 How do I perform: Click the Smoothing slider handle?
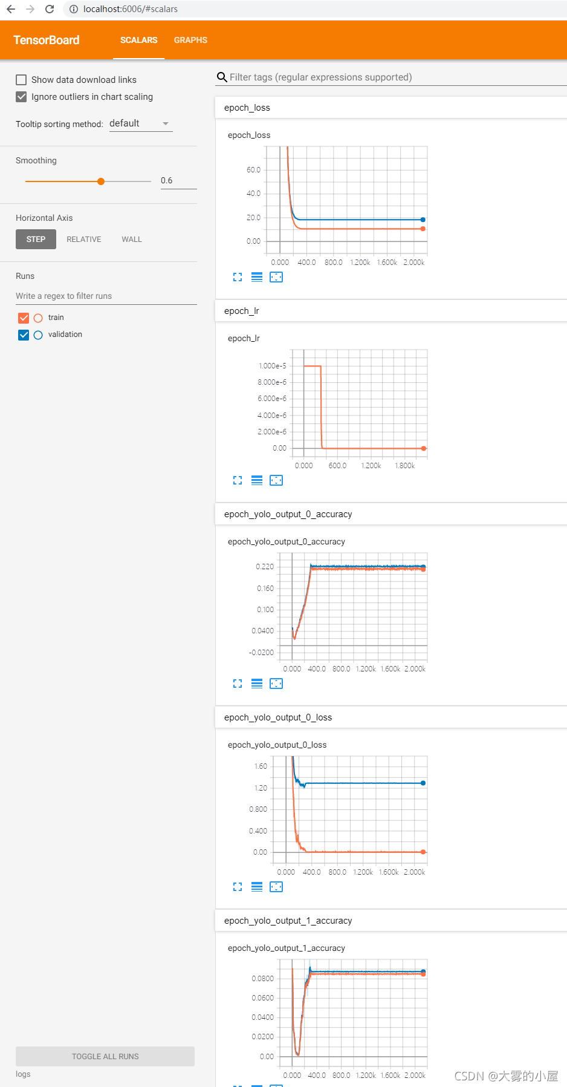[101, 181]
